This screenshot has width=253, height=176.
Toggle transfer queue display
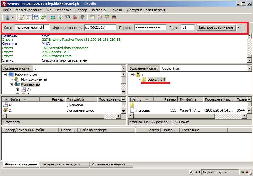click(43, 17)
